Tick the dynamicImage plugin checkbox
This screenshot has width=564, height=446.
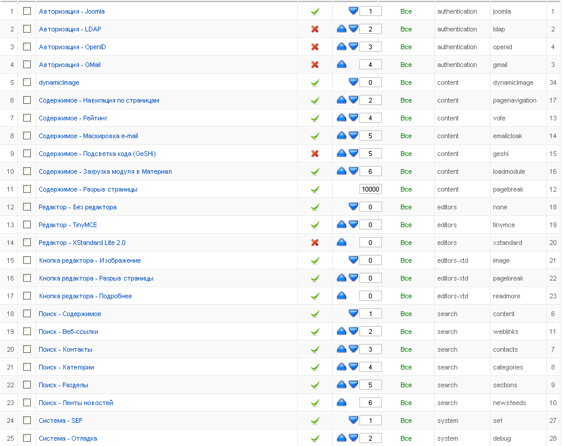[x=27, y=82]
